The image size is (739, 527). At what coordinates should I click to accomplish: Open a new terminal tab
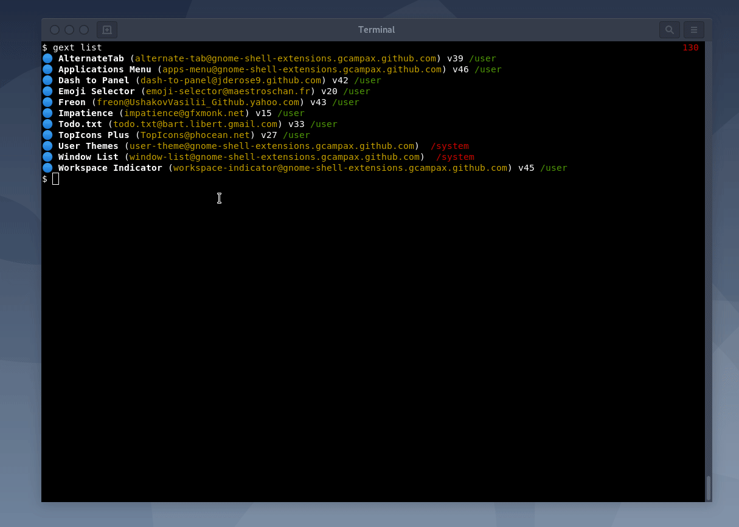click(107, 30)
